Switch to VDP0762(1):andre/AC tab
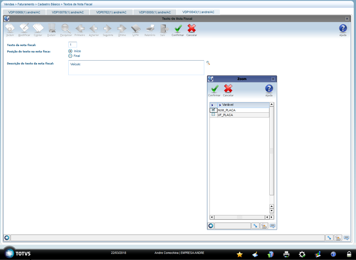This screenshot has width=356, height=260. coord(111,12)
